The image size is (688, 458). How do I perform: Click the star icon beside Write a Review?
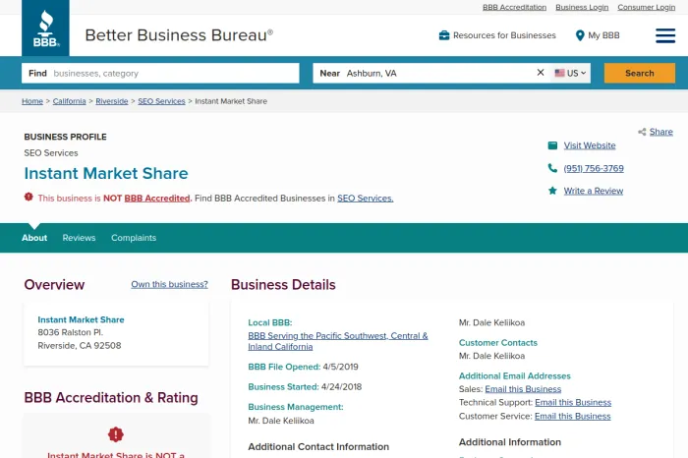552,191
